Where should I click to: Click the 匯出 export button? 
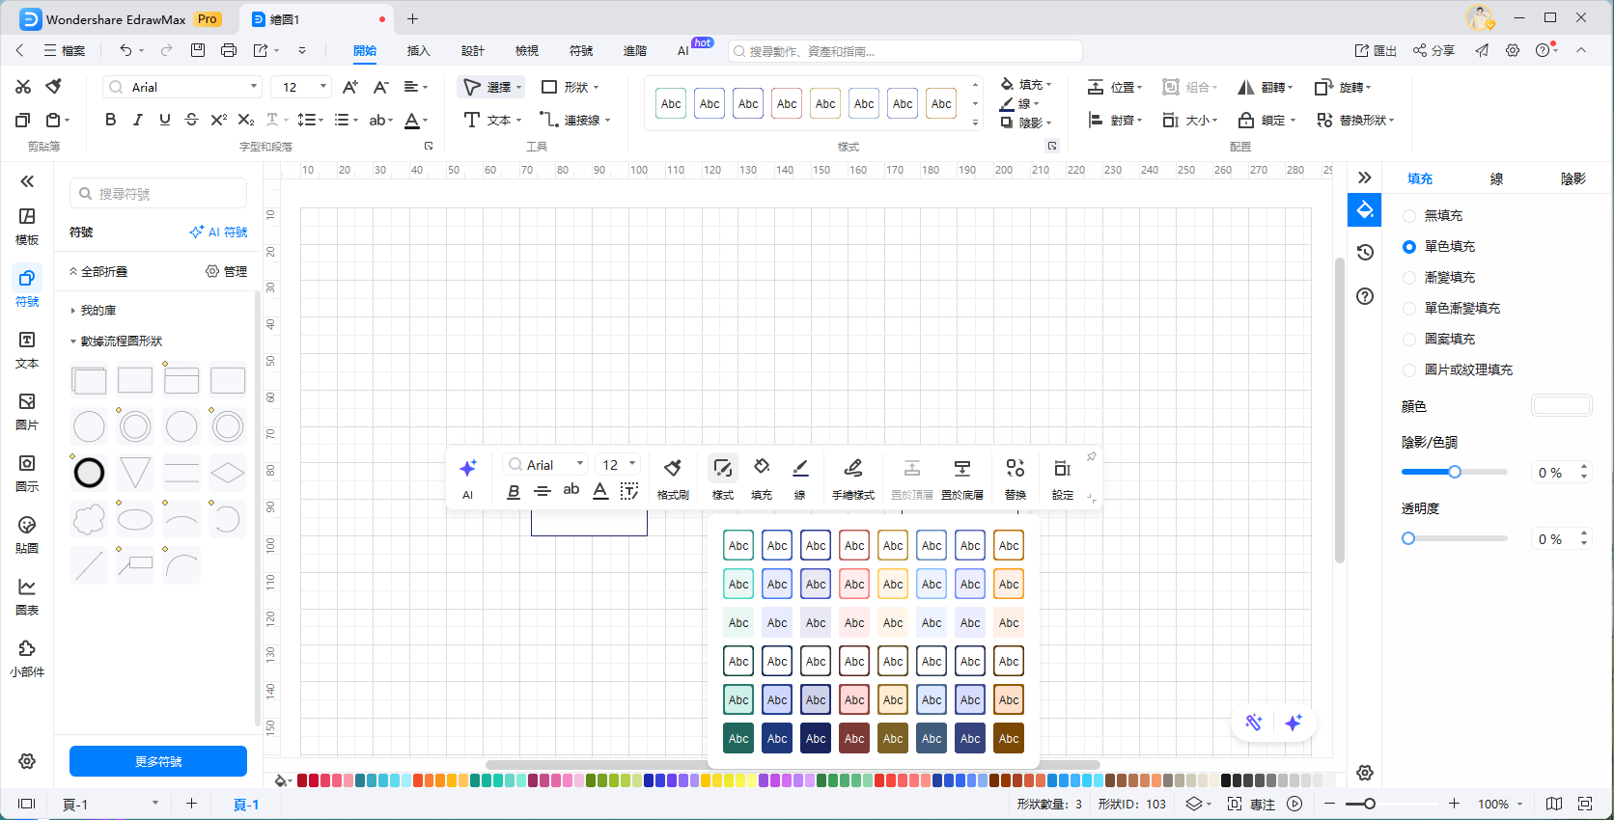pos(1376,50)
